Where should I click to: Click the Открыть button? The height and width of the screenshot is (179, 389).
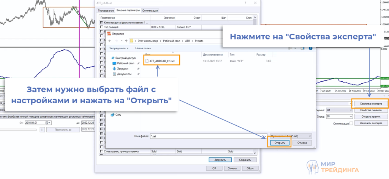280,143
